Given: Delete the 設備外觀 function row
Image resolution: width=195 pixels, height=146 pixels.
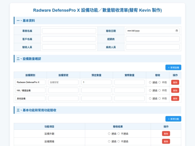Looking at the screenshot, I should pyautogui.click(x=166, y=134).
